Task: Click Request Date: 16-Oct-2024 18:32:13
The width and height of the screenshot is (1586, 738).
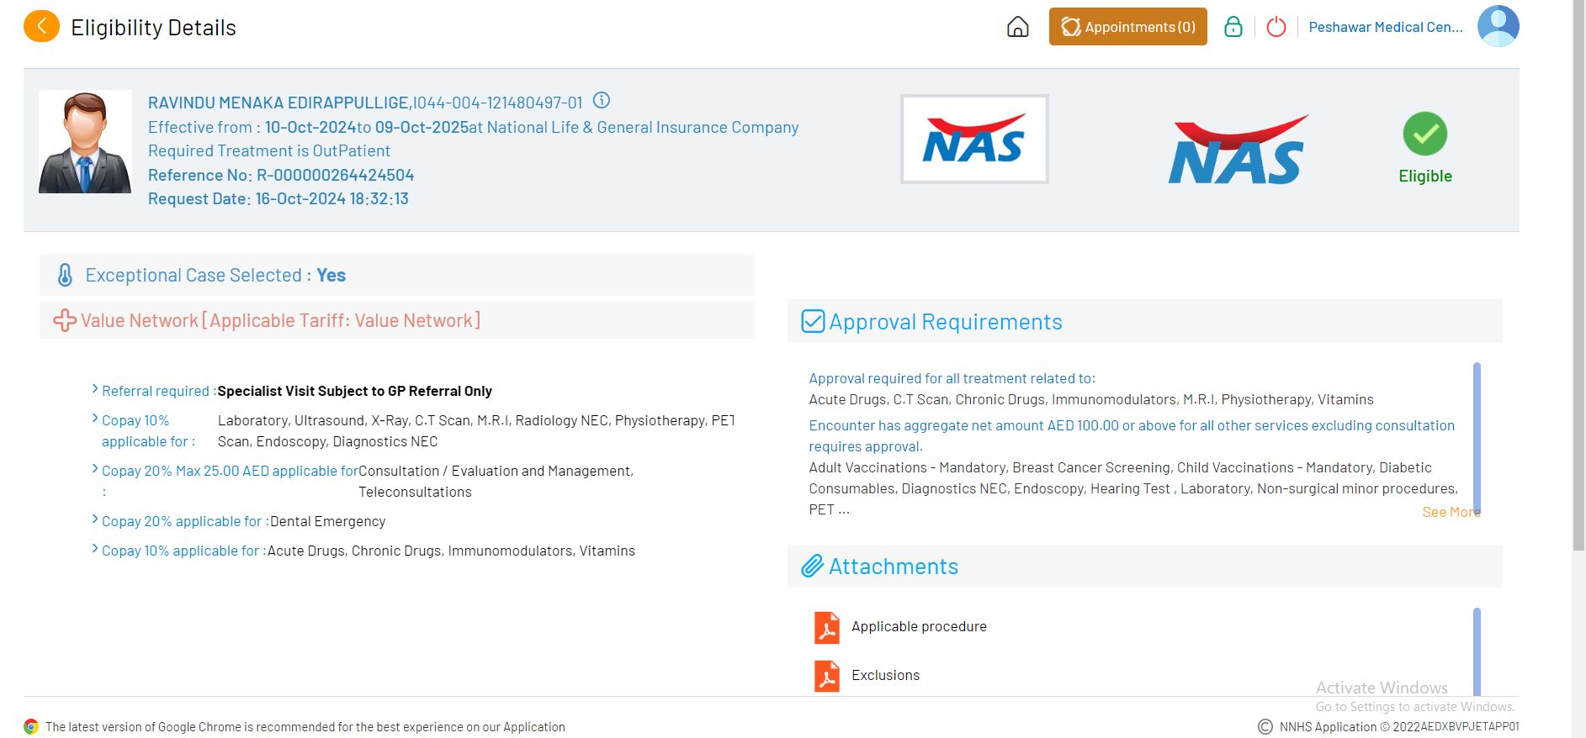Action: pyautogui.click(x=278, y=198)
